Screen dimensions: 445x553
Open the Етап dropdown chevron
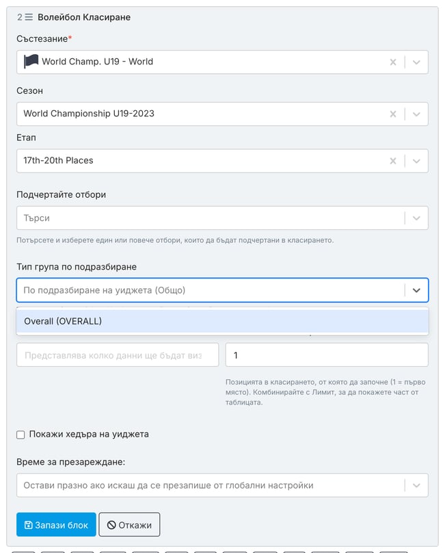(x=416, y=161)
